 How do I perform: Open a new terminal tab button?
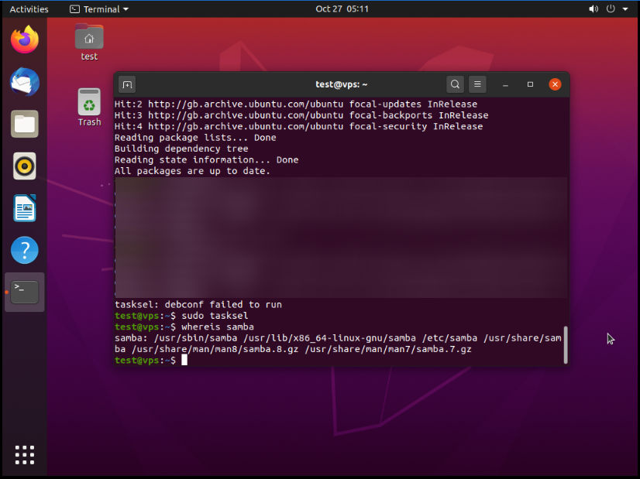point(127,85)
